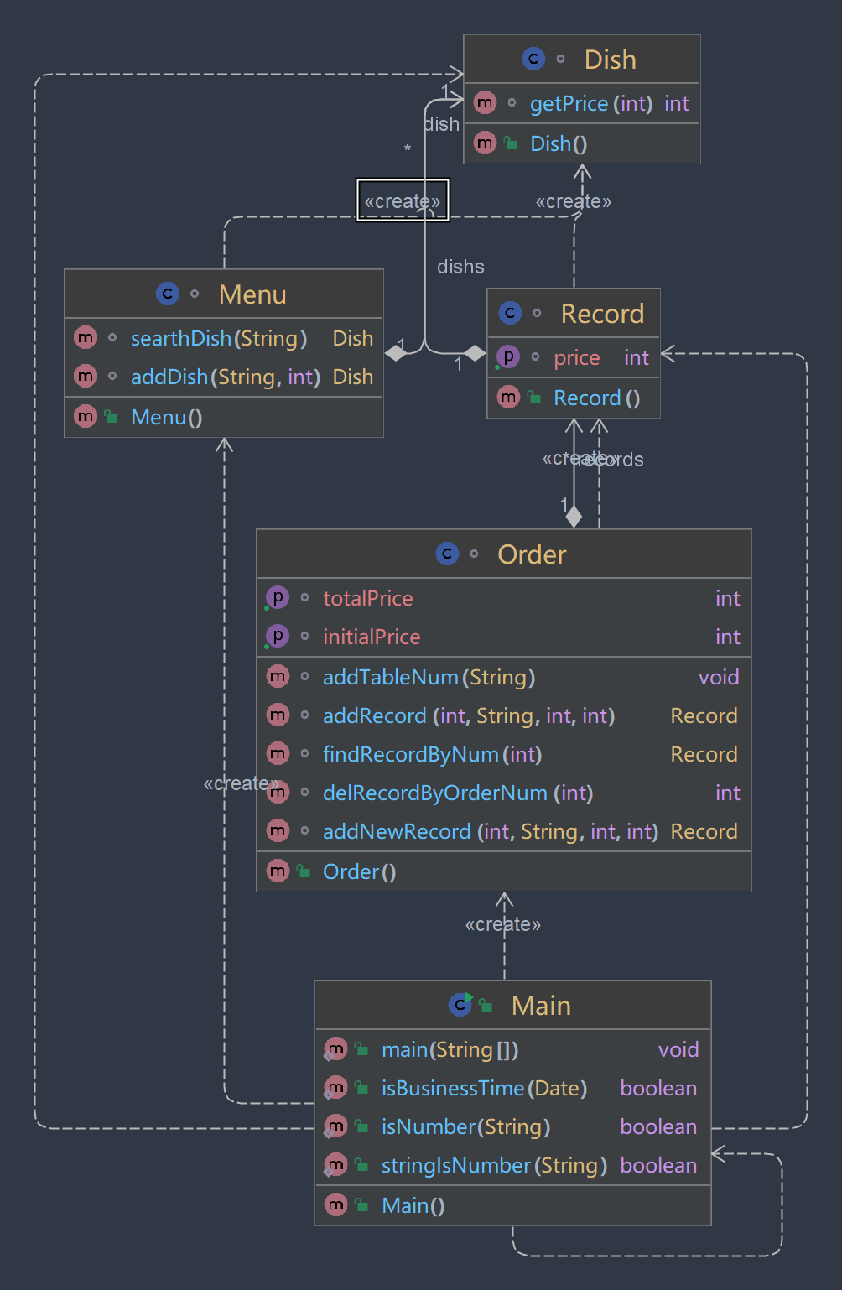Click the method icon beside addDish

point(86,376)
